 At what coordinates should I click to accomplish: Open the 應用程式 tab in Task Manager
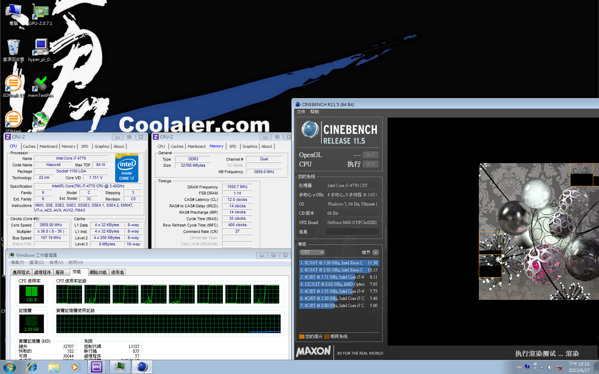pos(21,272)
